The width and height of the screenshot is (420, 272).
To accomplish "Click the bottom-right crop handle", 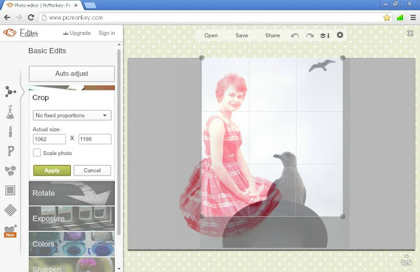I will [343, 216].
